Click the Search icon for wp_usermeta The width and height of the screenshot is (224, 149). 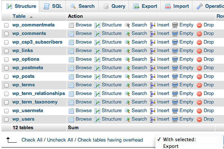tap(127, 111)
